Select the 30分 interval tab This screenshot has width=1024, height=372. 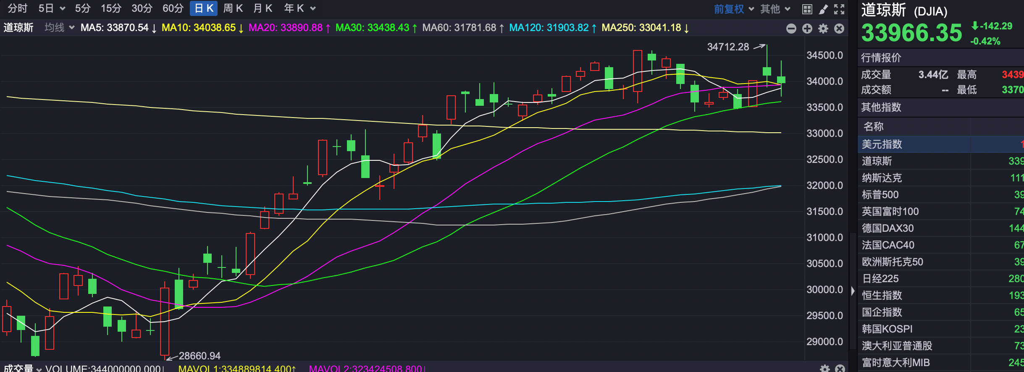click(x=142, y=8)
